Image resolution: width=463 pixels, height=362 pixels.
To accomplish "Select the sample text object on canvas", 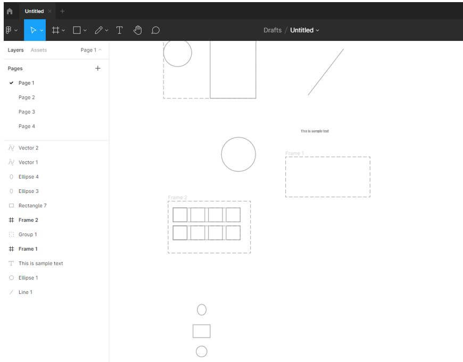I will [315, 131].
